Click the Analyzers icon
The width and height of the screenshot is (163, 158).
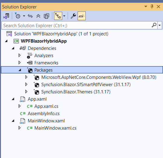30,56
